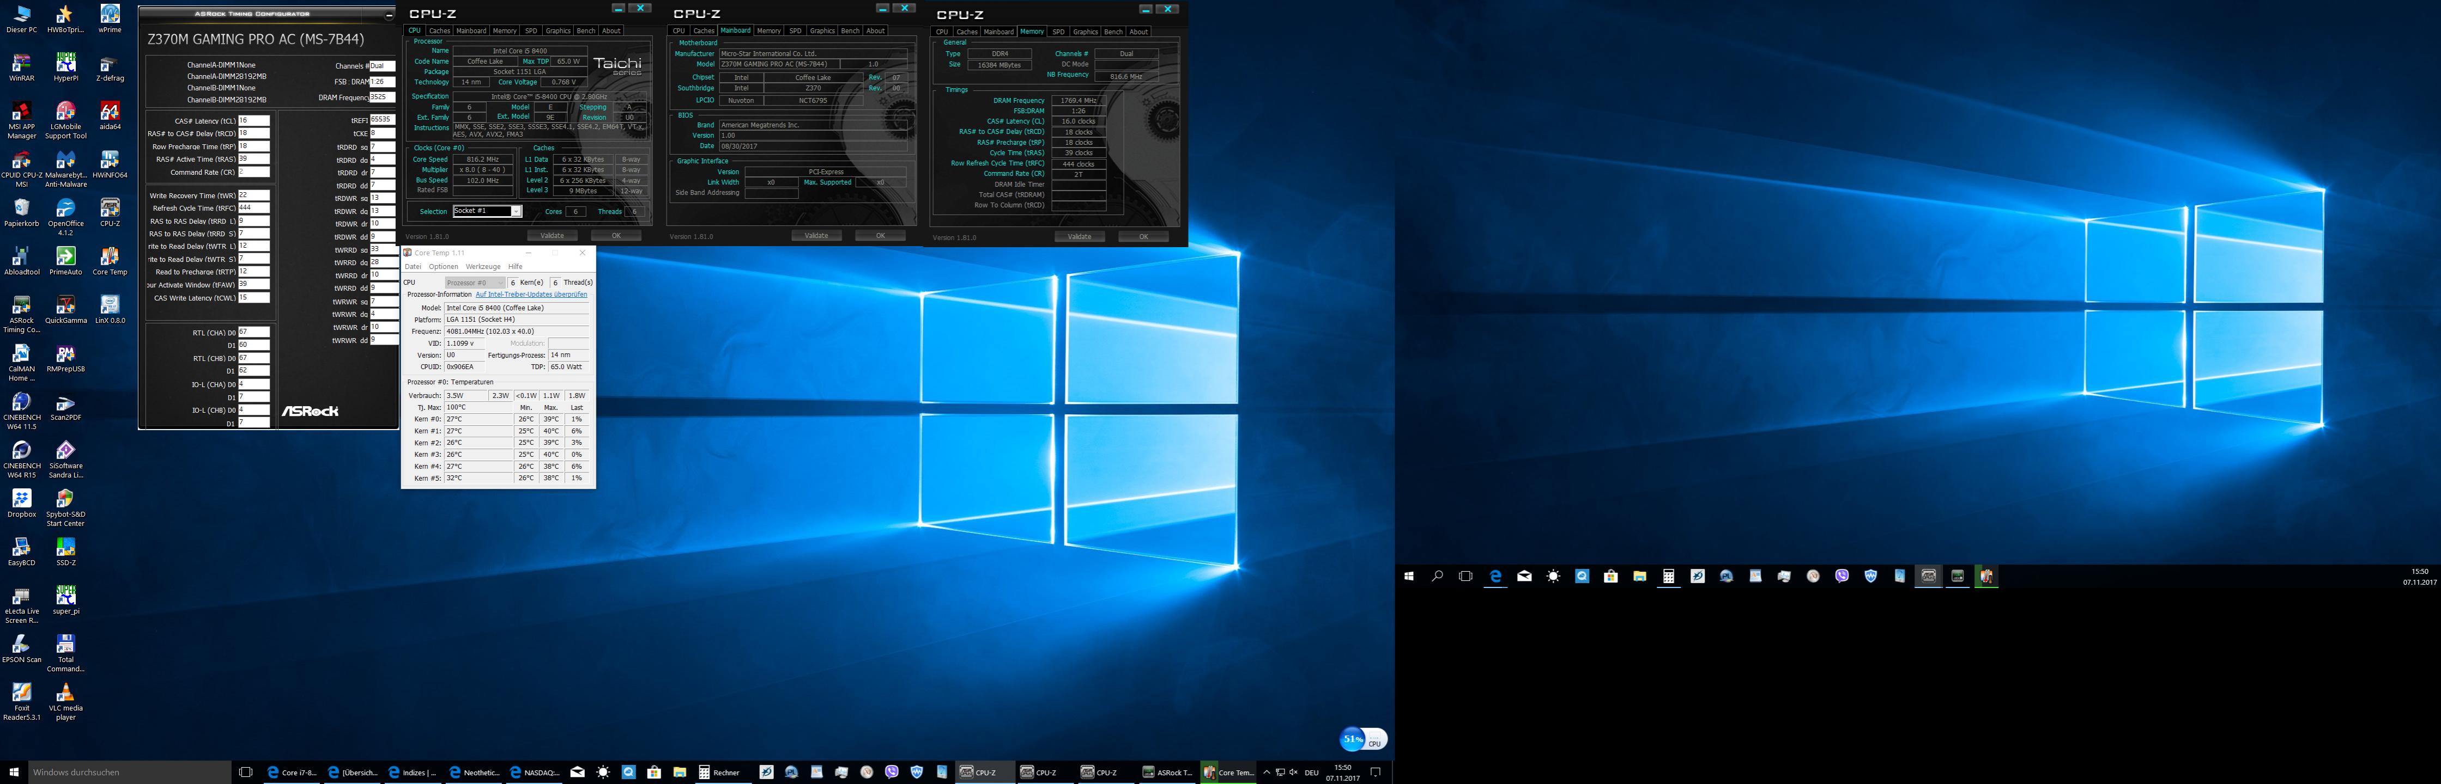Open the HyperPI desktop shortcut
The width and height of the screenshot is (2441, 784).
65,64
